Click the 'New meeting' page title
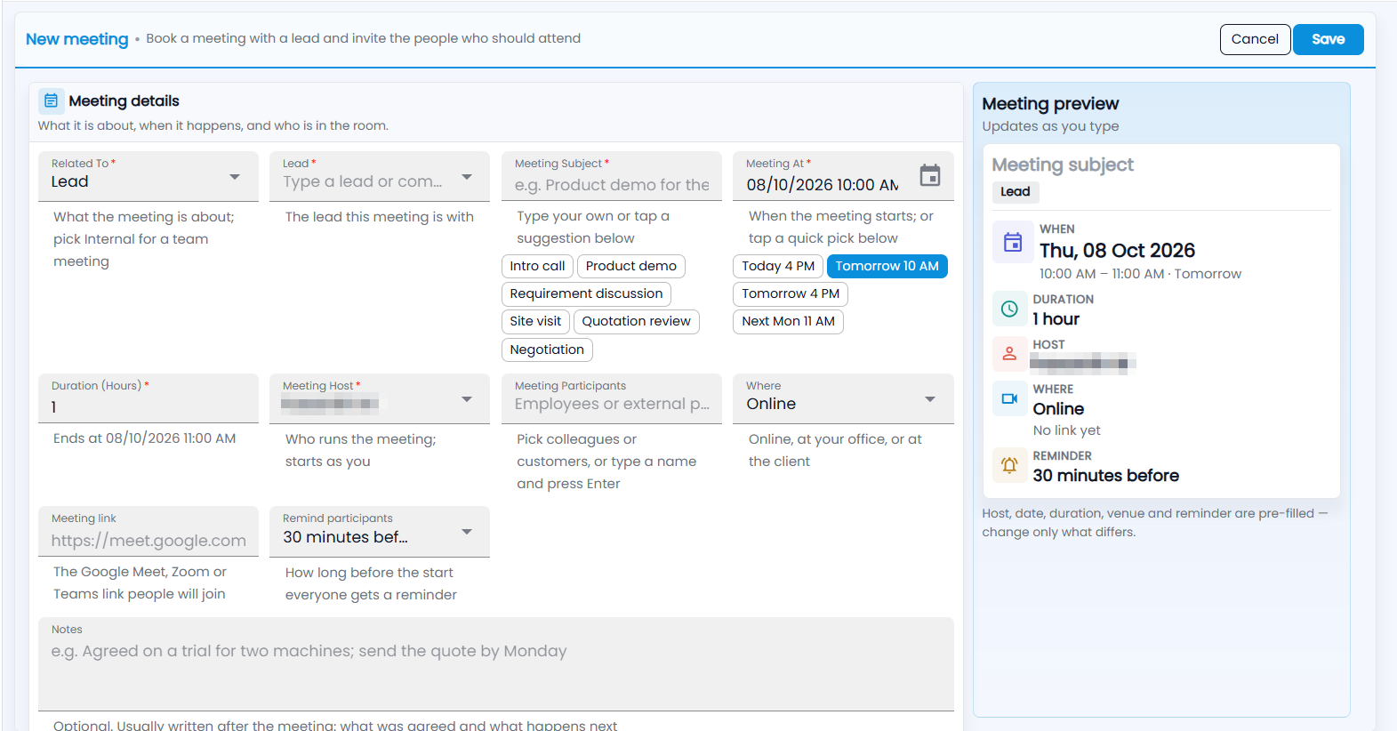1397x731 pixels. [x=77, y=39]
